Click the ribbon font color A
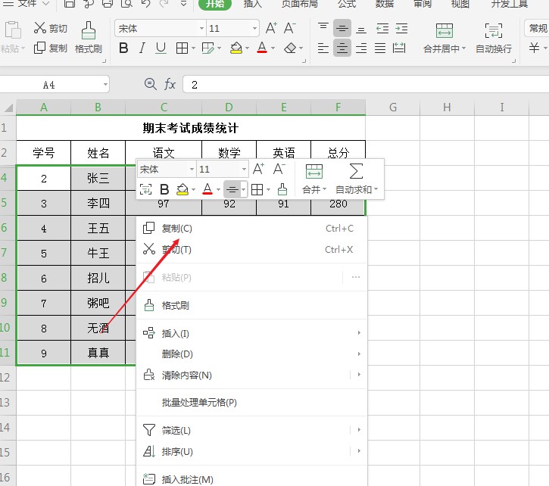Viewport: 549px width, 486px height. 262,48
